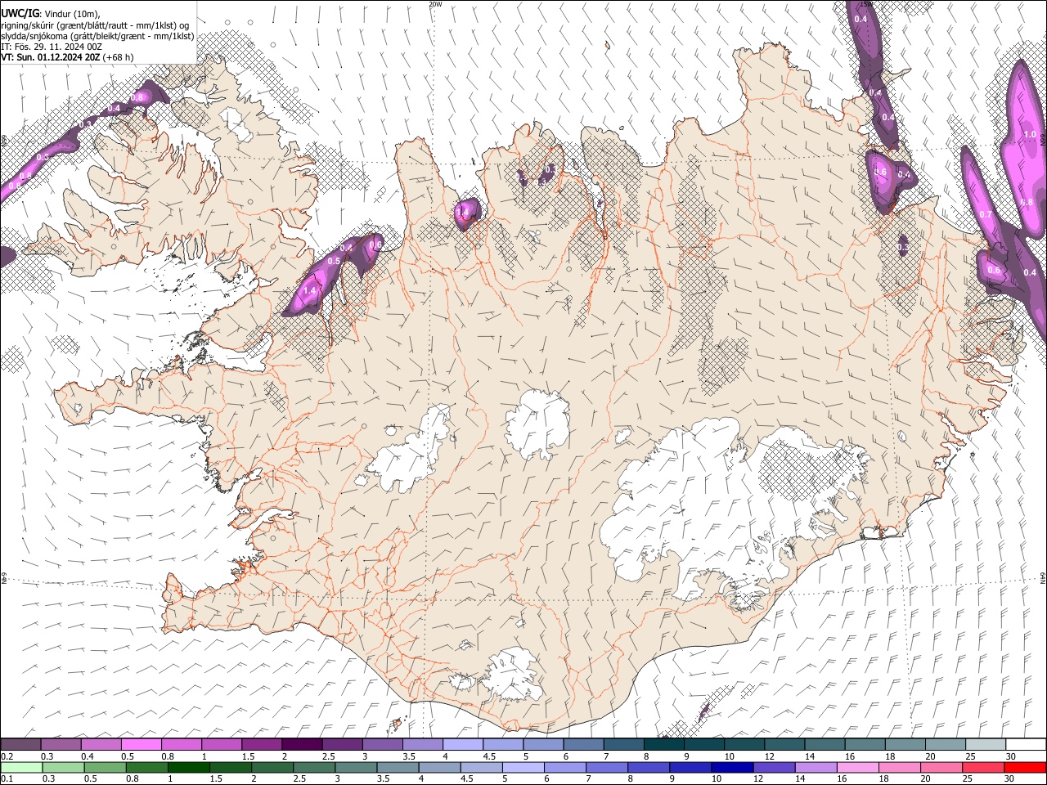The height and width of the screenshot is (785, 1047).
Task: Click the 'VT: Sun. 01.12.2024 20Z (+68 h)' line
Action: pos(67,57)
